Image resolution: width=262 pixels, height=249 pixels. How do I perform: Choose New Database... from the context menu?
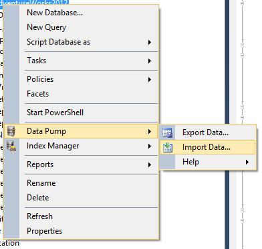81,13
